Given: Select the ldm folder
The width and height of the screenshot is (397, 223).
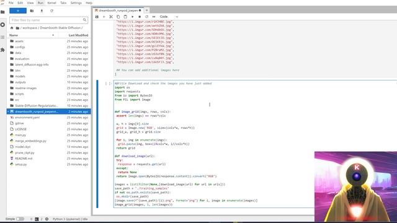Looking at the screenshot, I should (x=48, y=70).
